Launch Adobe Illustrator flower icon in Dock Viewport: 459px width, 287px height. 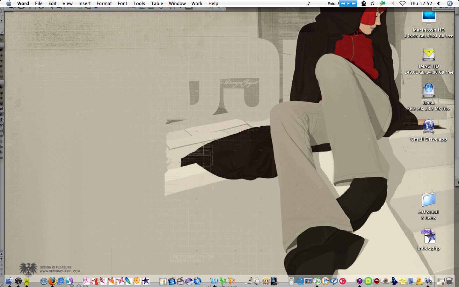pyautogui.click(x=137, y=281)
